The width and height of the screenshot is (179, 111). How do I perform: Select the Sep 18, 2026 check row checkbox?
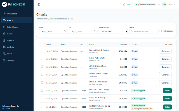click(42, 59)
